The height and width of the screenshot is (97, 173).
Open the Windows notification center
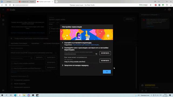point(170,95)
